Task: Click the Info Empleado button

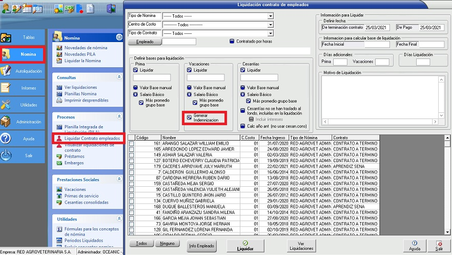Action: click(x=201, y=246)
